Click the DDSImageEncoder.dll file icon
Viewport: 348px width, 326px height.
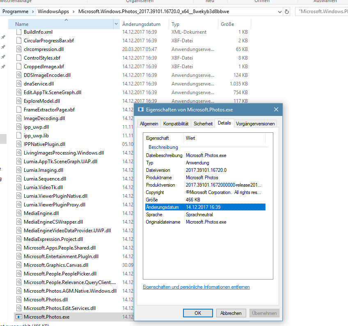pos(19,75)
